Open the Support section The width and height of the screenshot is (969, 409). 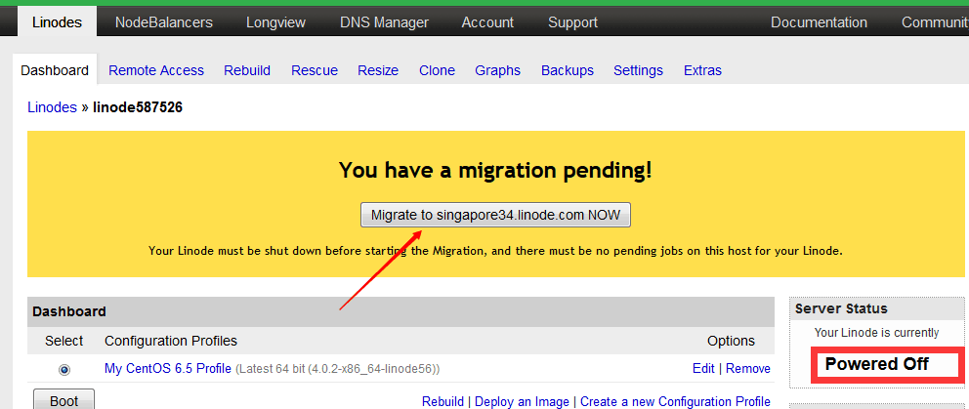tap(572, 22)
